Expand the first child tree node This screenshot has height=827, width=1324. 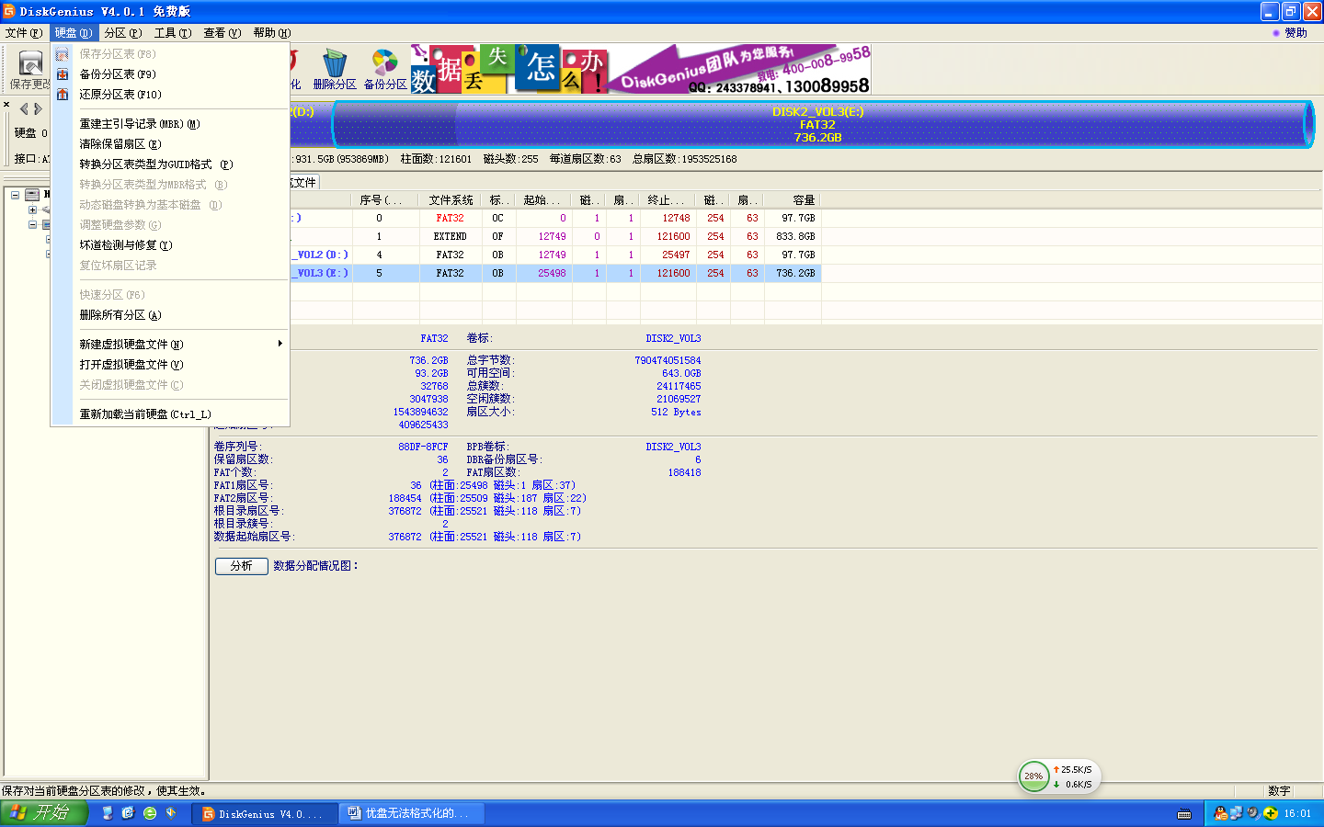[x=32, y=210]
